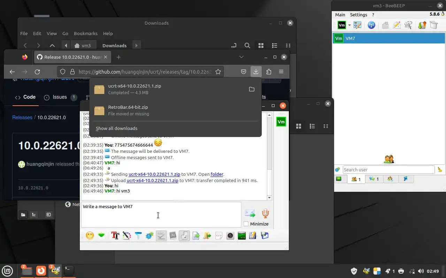Click the microphone voice message icon
This screenshot has width=446, height=278.
click(x=265, y=213)
